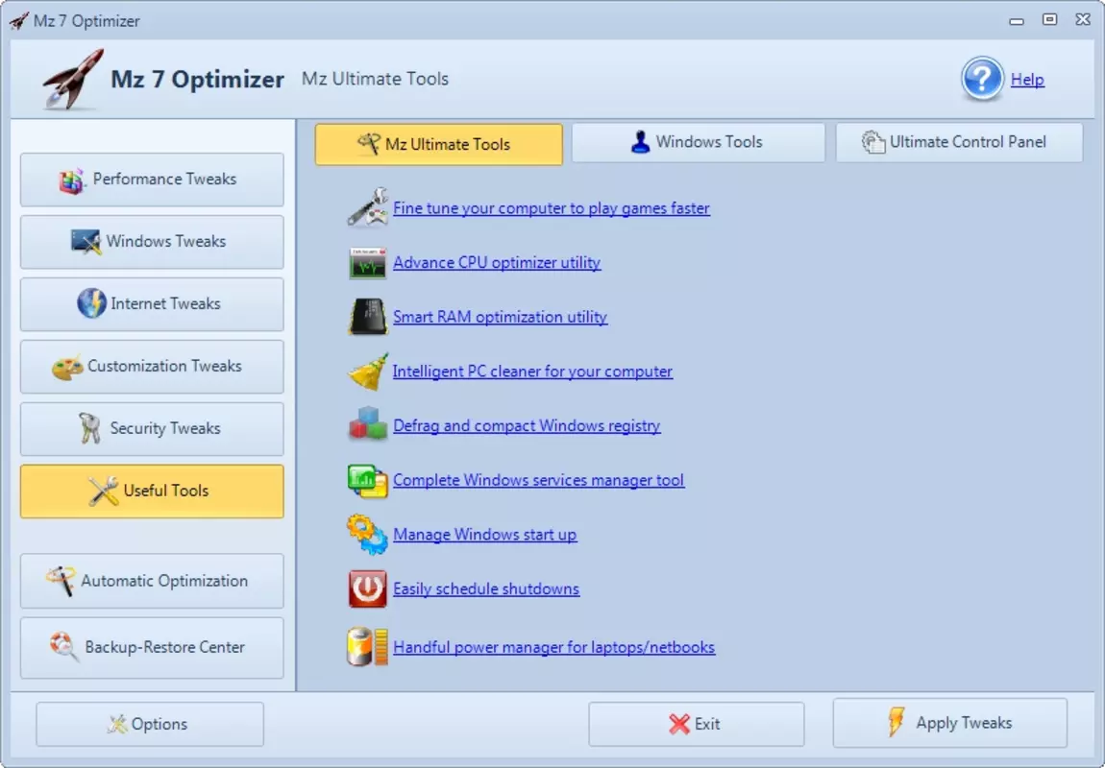Click the Exit button

(697, 724)
